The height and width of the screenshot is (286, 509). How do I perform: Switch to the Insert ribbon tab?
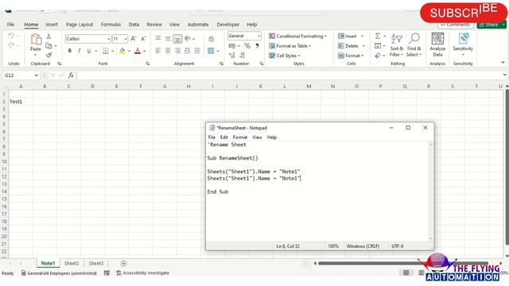tap(51, 25)
